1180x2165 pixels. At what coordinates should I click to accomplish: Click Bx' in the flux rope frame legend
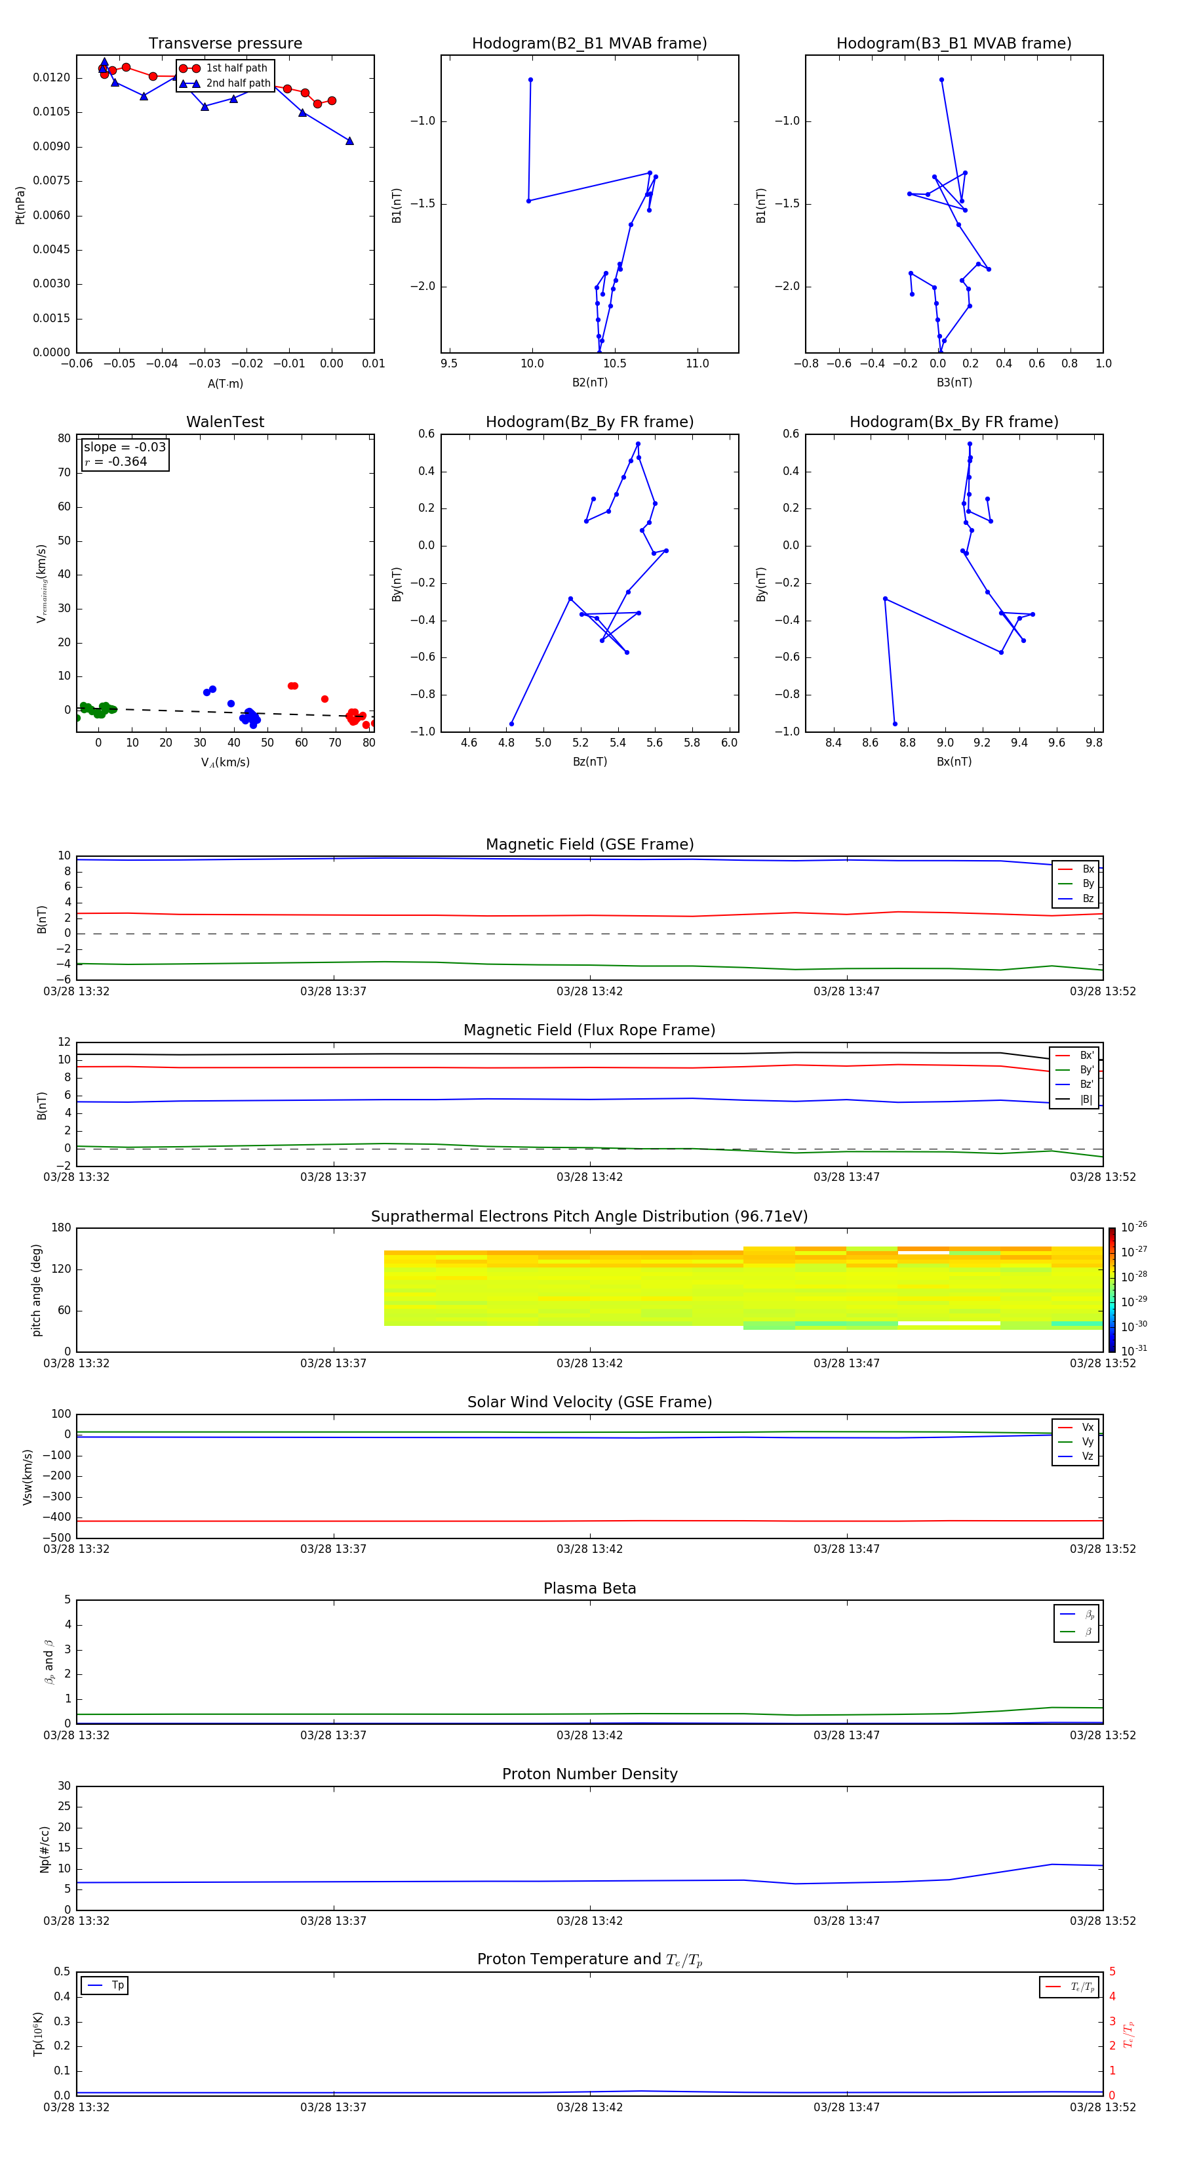[x=1074, y=1056]
